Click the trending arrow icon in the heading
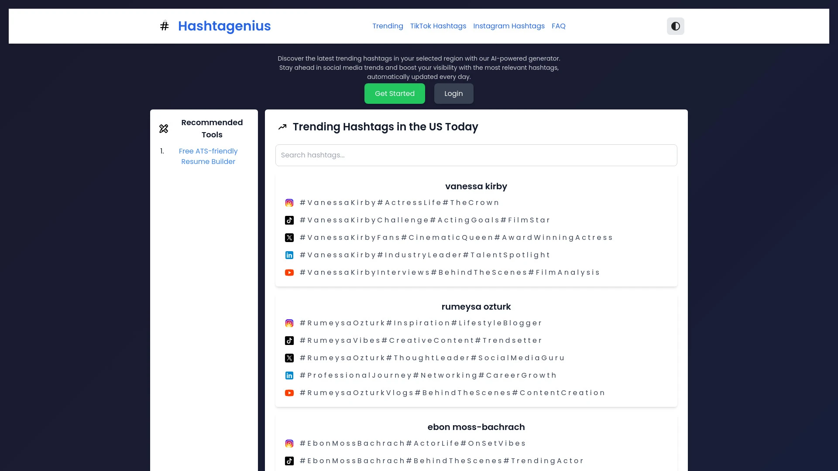838x471 pixels. (x=282, y=127)
